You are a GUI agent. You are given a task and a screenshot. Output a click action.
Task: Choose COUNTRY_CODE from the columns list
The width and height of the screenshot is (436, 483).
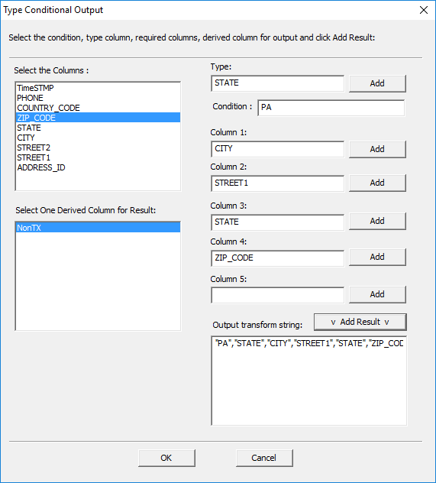pos(98,108)
